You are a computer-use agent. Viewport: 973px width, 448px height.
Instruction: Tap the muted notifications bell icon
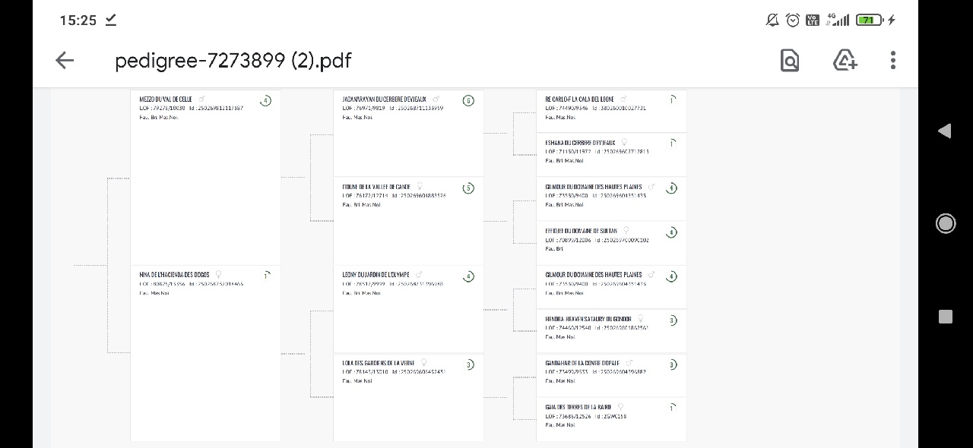pyautogui.click(x=772, y=20)
